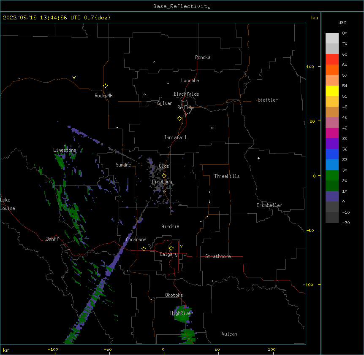
Task: Click the Olds label
Action: pyautogui.click(x=164, y=166)
